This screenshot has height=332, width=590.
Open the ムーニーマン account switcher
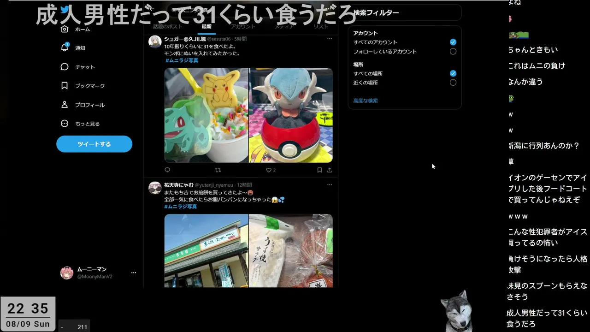tap(98, 273)
